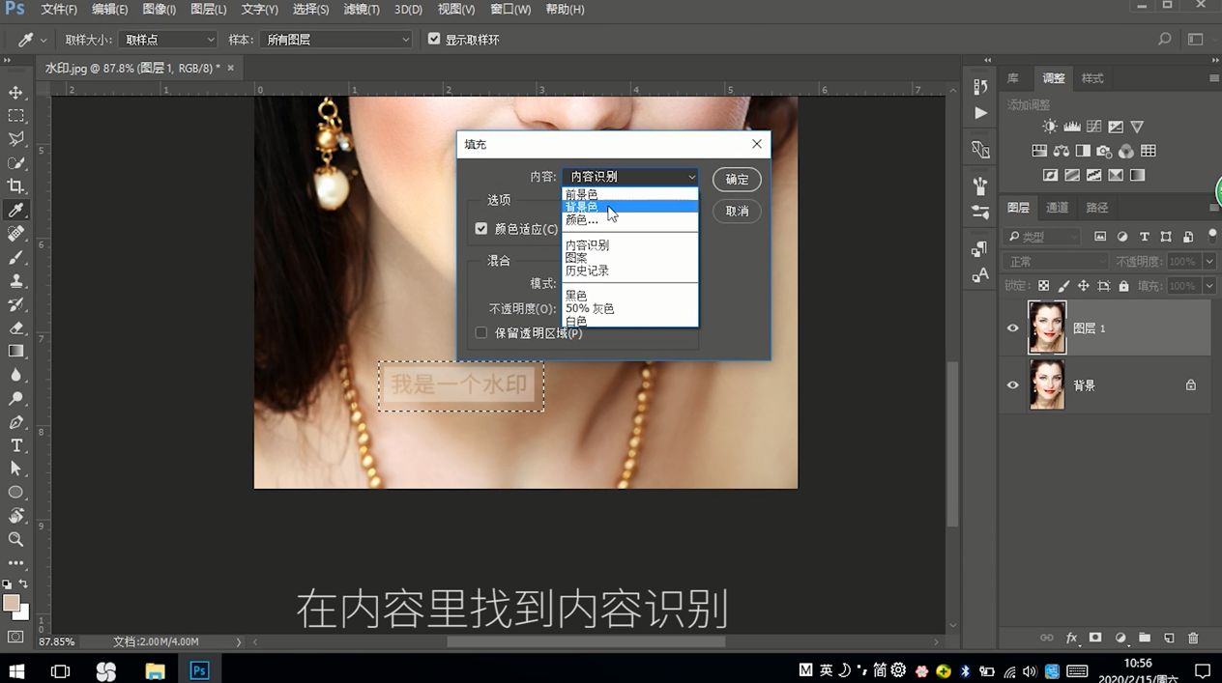This screenshot has height=683, width=1222.
Task: Click the Levels histogram adjustment icon
Action: 1072,126
